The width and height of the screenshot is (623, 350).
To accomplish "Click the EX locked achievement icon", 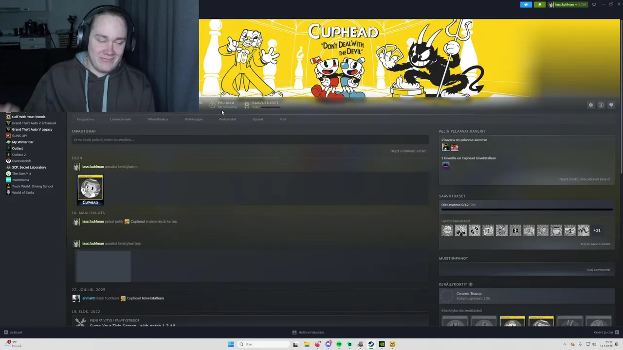I will click(515, 230).
